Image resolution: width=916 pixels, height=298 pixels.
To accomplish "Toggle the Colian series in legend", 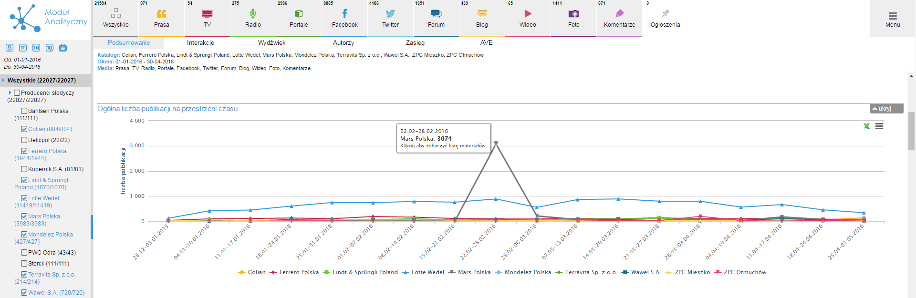I will [252, 272].
